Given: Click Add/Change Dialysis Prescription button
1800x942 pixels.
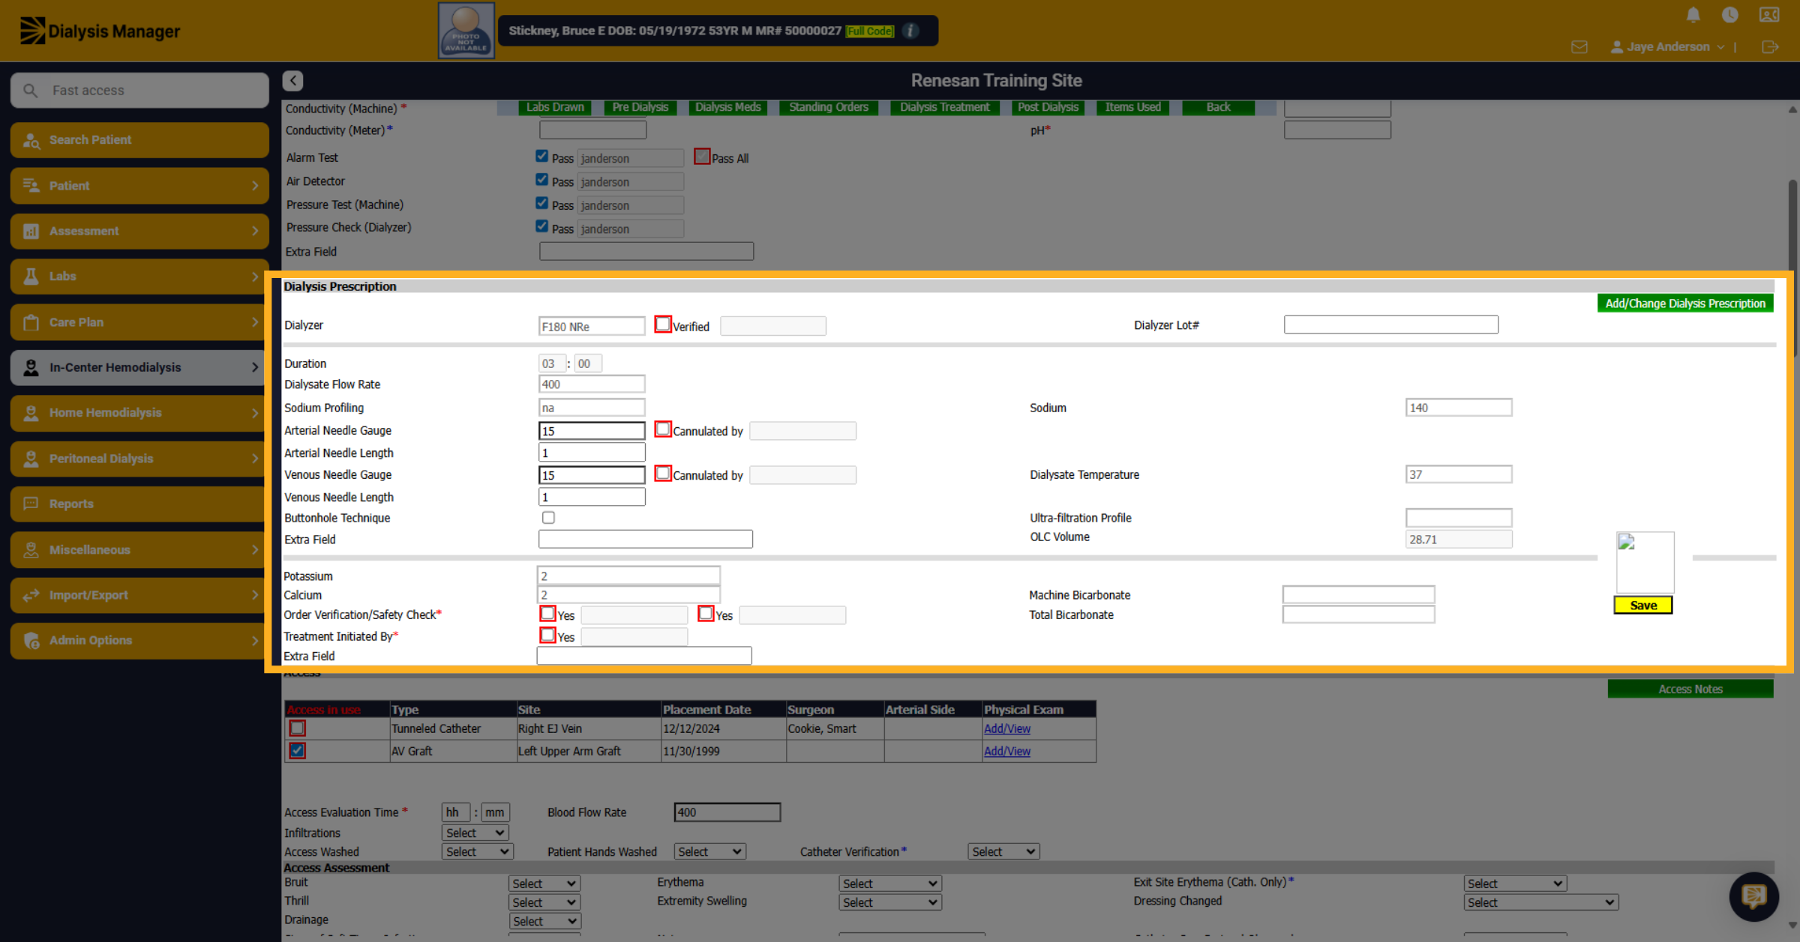Looking at the screenshot, I should click(x=1685, y=304).
